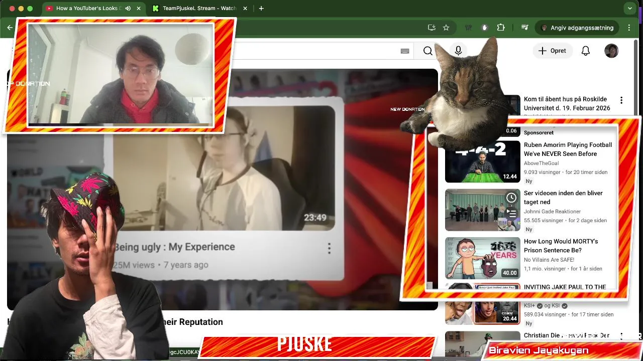
Task: Open the dark glyph extension icon left of the hand
Action: 469,28
